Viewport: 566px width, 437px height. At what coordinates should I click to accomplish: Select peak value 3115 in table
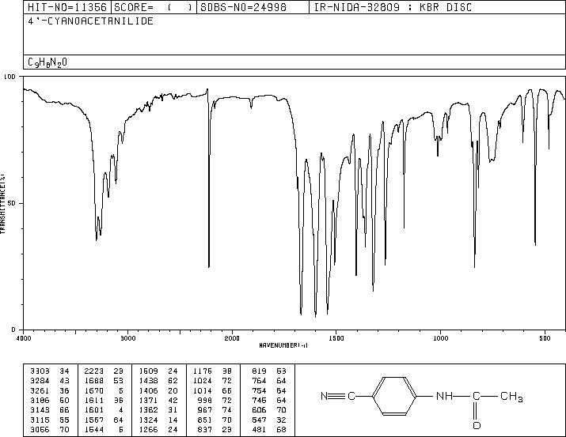point(40,420)
